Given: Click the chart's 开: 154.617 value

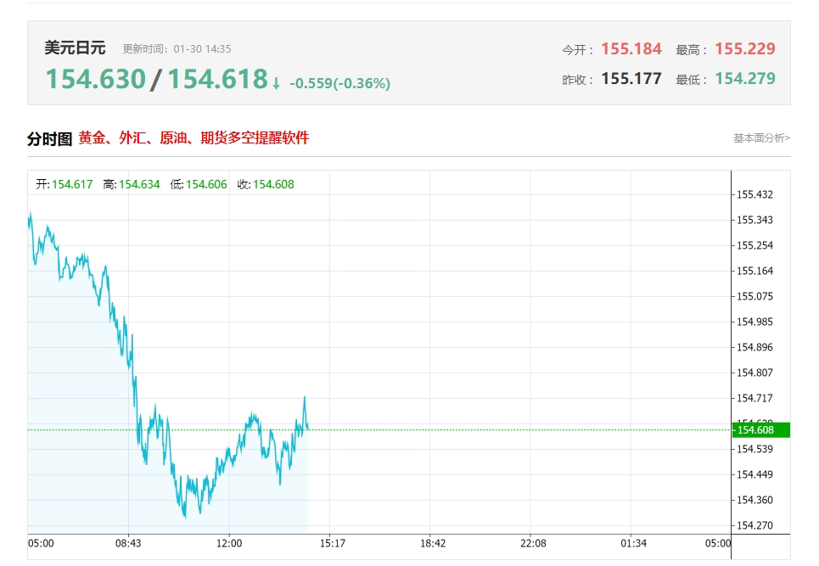Looking at the screenshot, I should (x=72, y=184).
